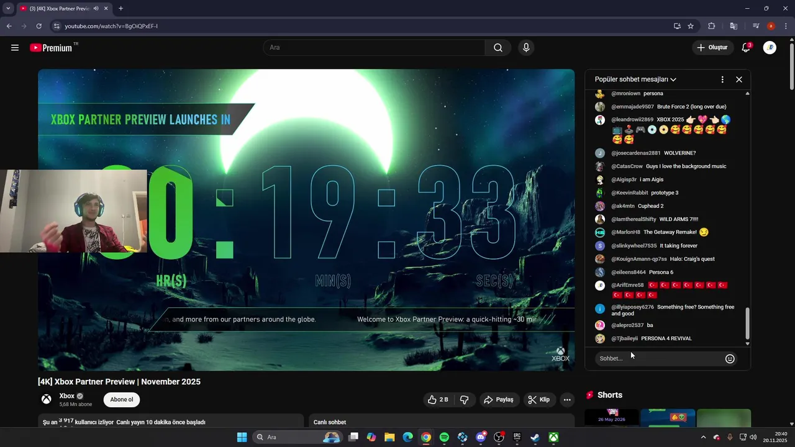Open Epic Games Launcher from taskbar
The height and width of the screenshot is (447, 795).
(x=517, y=437)
